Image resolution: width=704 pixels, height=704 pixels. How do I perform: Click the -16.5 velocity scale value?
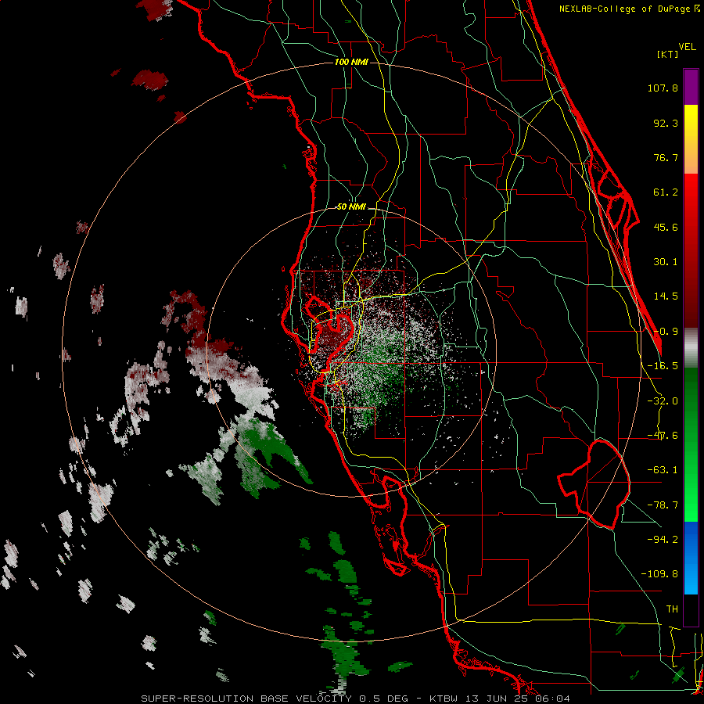(x=663, y=366)
